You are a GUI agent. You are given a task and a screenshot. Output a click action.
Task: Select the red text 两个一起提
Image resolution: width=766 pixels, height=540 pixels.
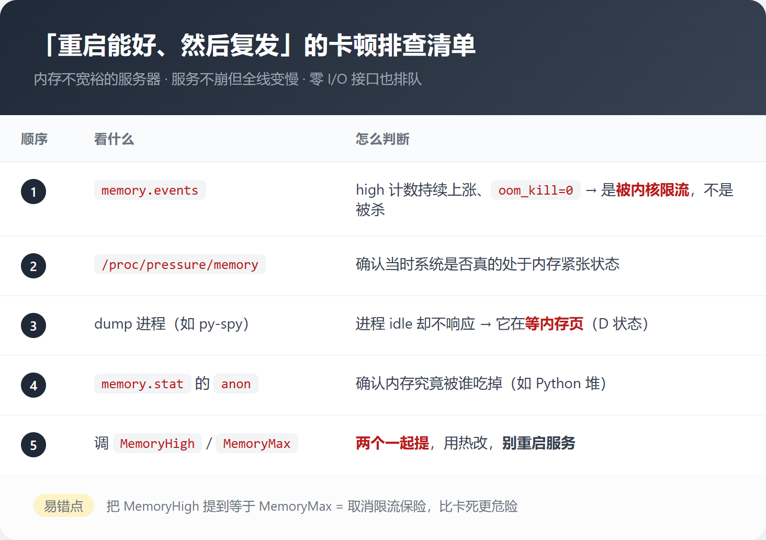click(x=392, y=443)
